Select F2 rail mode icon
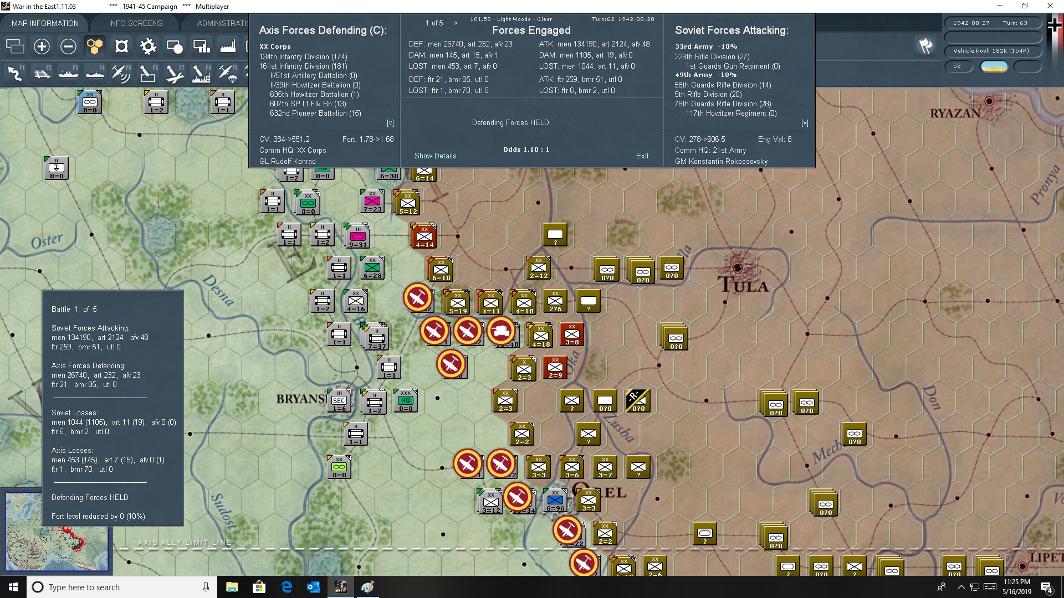 (42, 73)
